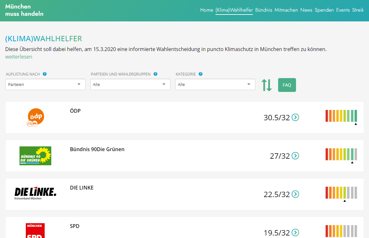
Task: Navigate to News
Action: (x=306, y=10)
